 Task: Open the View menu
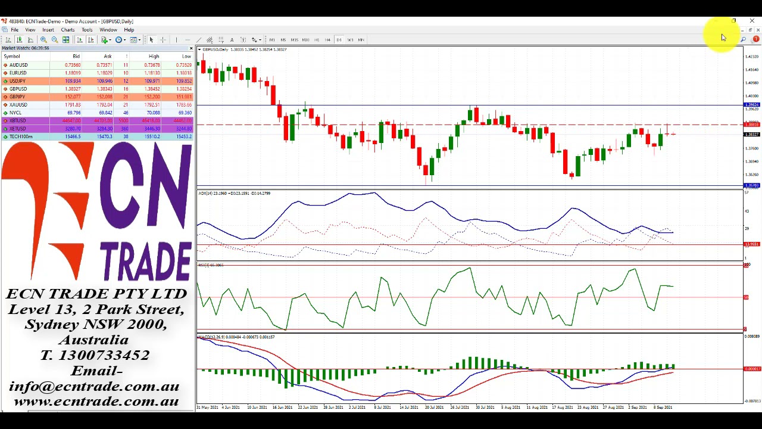tap(30, 30)
